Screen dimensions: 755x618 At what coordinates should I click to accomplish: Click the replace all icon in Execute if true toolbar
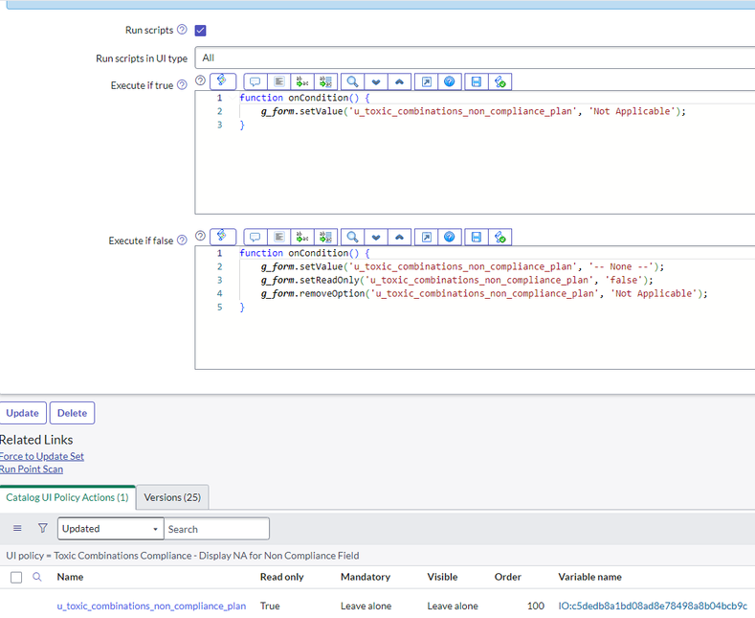pos(325,82)
